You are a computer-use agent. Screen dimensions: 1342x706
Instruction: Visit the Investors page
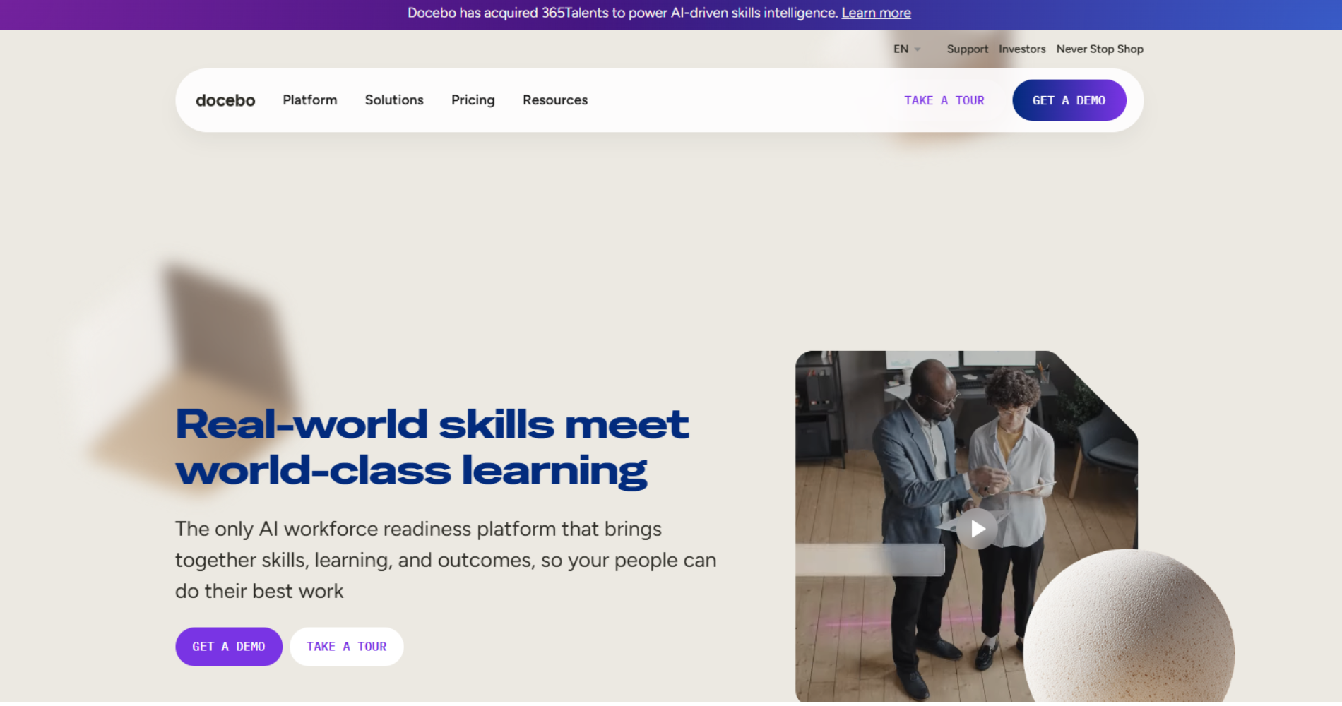point(1022,49)
